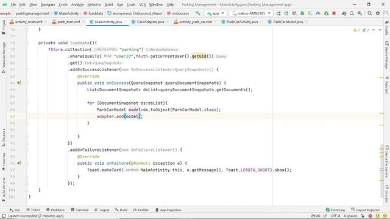
Task: Click the MainActivity breadcrumb
Action: tap(66, 13)
